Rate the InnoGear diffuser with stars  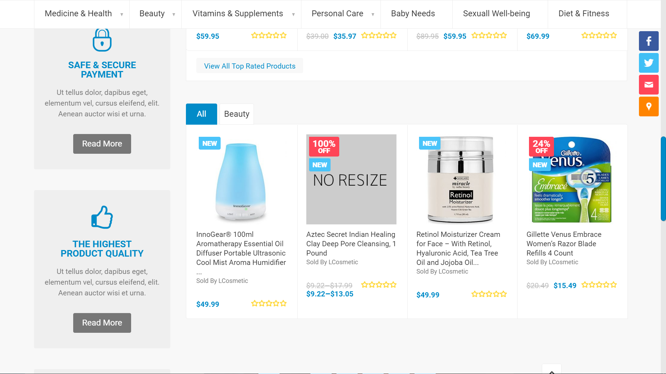tap(269, 304)
